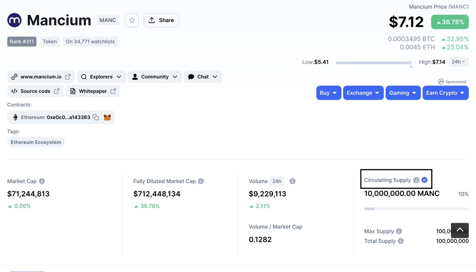This screenshot has height=272, width=476.
Task: Open the Earn Crypto dropdown button
Action: point(445,93)
